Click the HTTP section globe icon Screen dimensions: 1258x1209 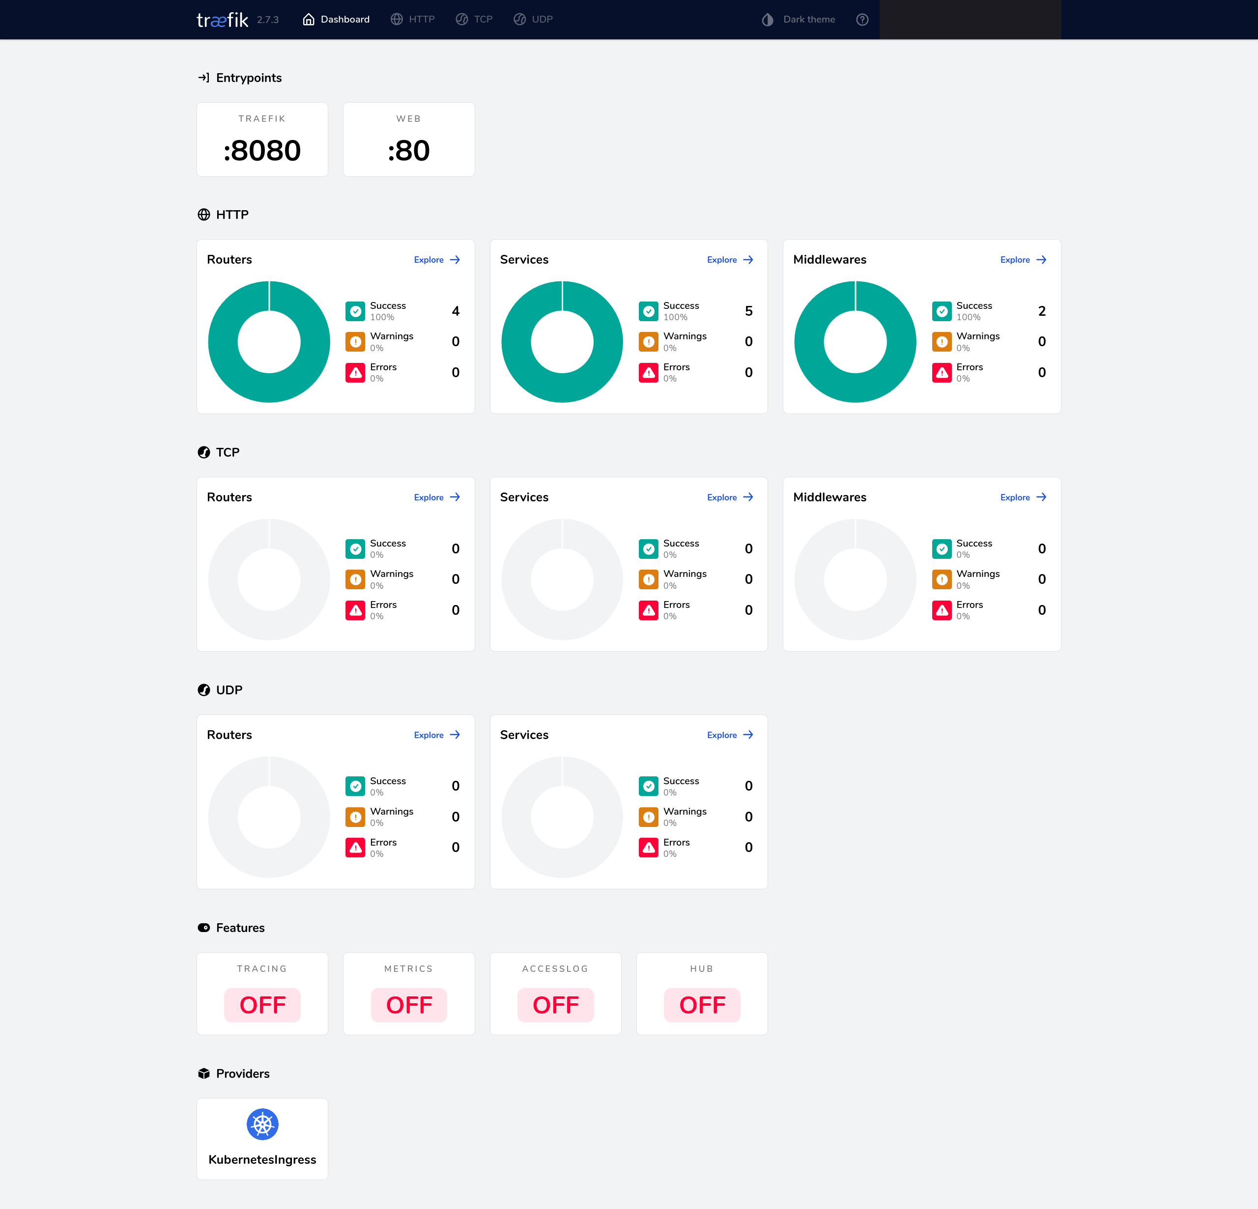pyautogui.click(x=203, y=215)
